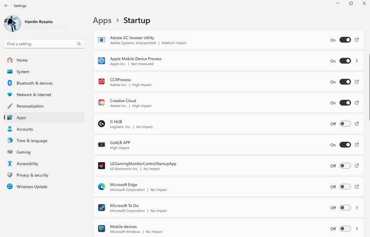This screenshot has height=237, width=370.
Task: Open Bluetooth & devices settings
Action: coord(35,83)
